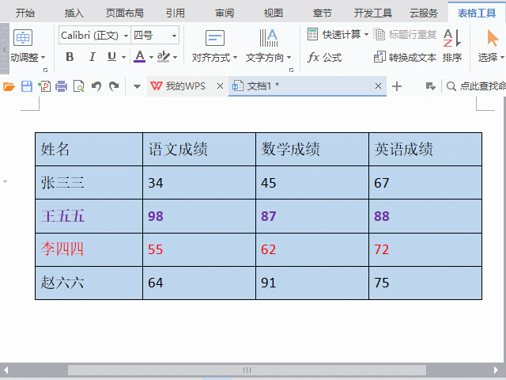506x380 pixels.
Task: Open the 审阅 tab
Action: click(225, 13)
